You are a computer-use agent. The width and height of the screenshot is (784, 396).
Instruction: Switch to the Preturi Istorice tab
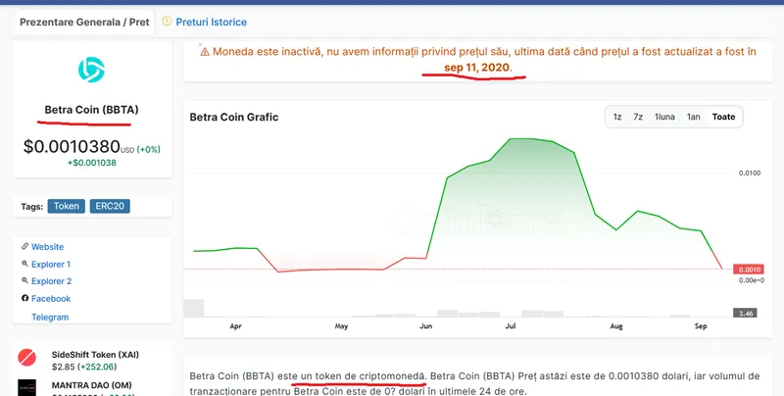point(211,22)
